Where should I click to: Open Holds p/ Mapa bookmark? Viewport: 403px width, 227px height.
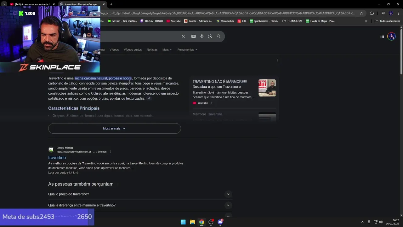point(320,21)
